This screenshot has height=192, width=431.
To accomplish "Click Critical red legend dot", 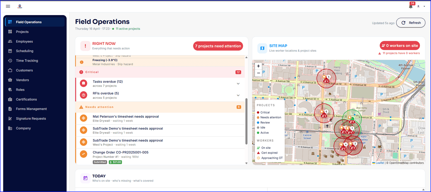I will (258, 112).
